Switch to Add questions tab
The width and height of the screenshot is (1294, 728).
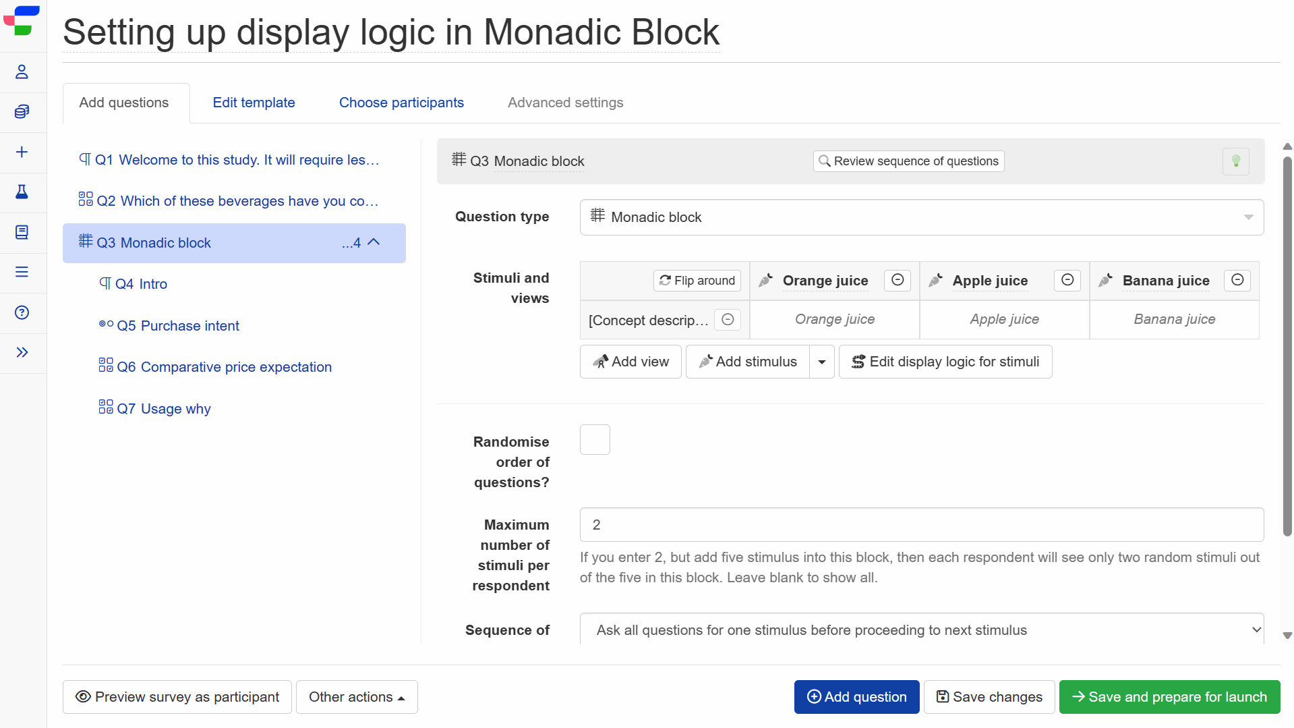click(x=124, y=103)
